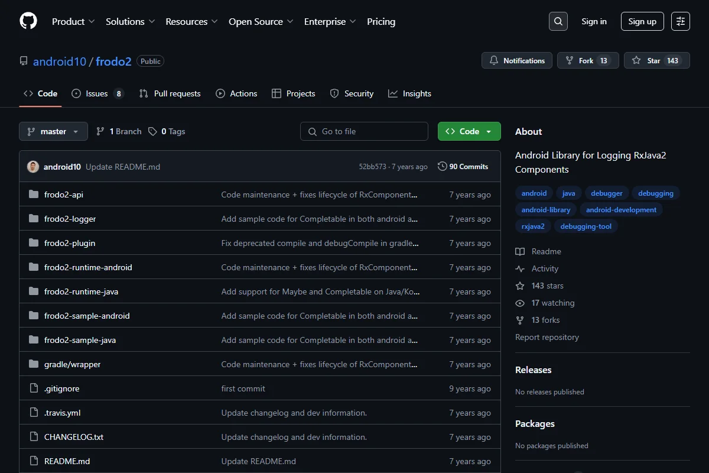The height and width of the screenshot is (473, 709).
Task: Click android10 avatar in commit row
Action: coord(33,167)
